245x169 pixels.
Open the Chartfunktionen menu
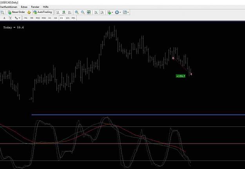(9, 7)
